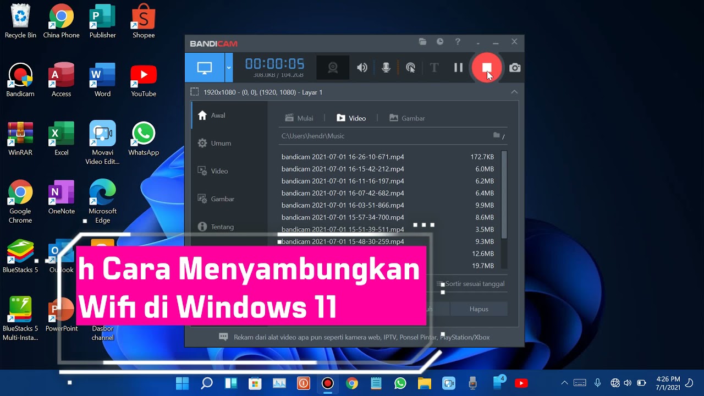Switch to the Gambar files tab
This screenshot has width=704, height=396.
tap(407, 118)
